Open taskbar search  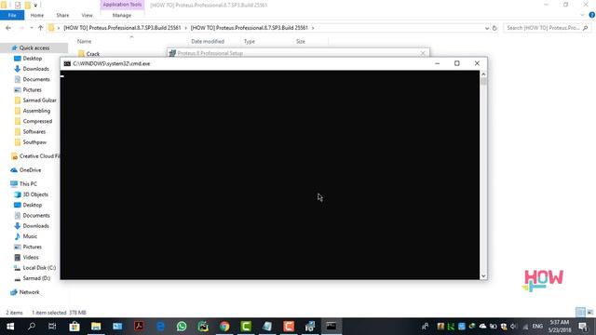32,327
